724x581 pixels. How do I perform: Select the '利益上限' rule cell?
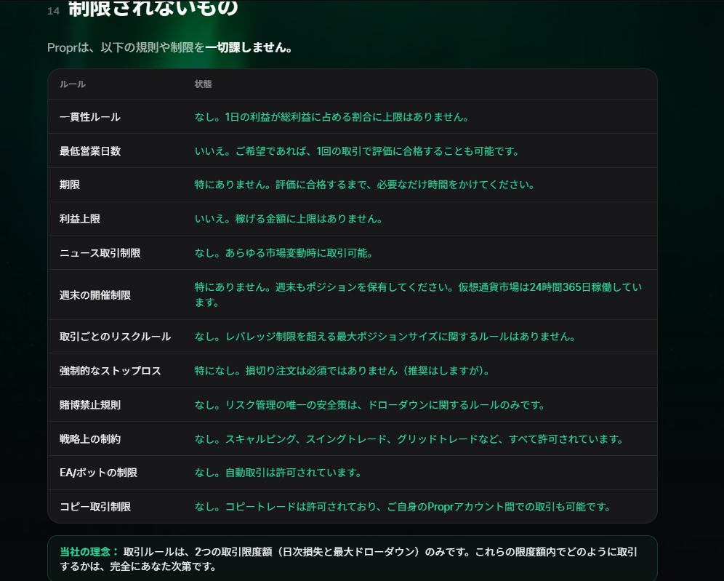[x=80, y=219]
